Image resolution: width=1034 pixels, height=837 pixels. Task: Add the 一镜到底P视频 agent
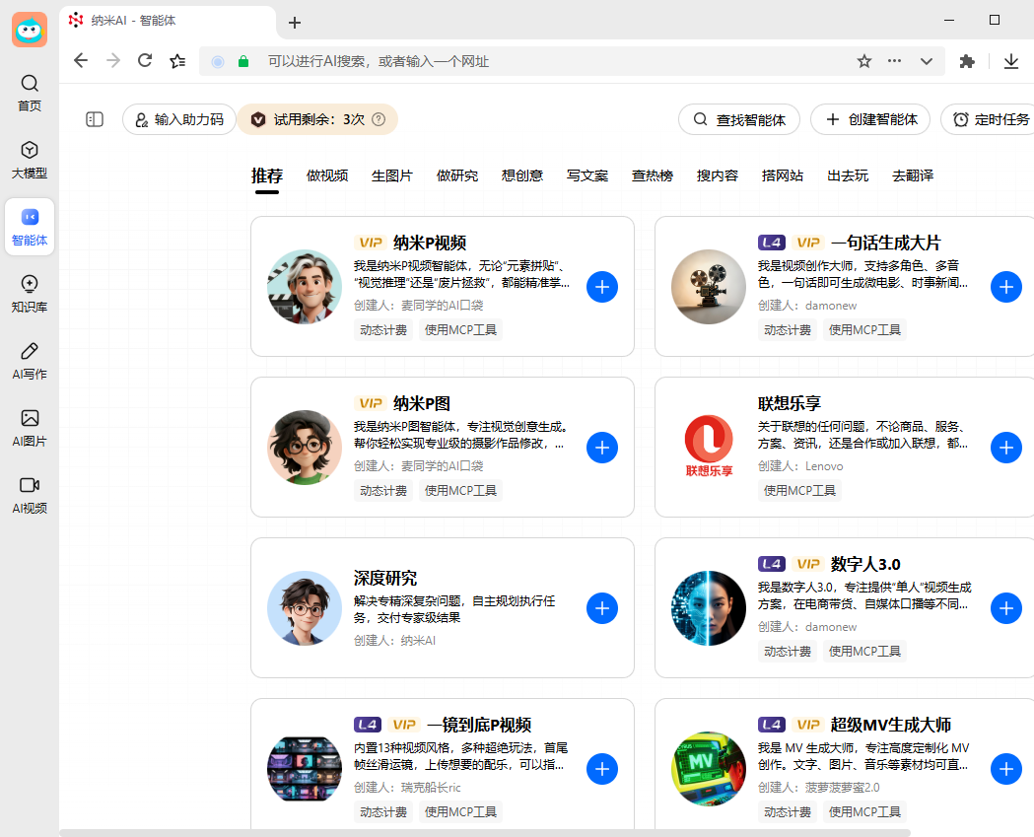602,769
